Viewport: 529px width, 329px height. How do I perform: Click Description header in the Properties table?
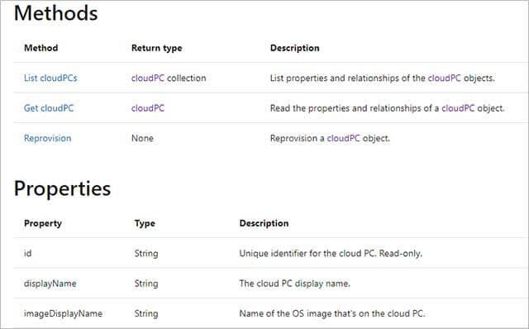click(x=264, y=223)
